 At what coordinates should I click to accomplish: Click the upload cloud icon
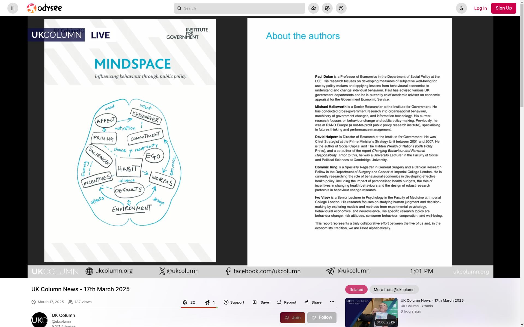tap(314, 8)
